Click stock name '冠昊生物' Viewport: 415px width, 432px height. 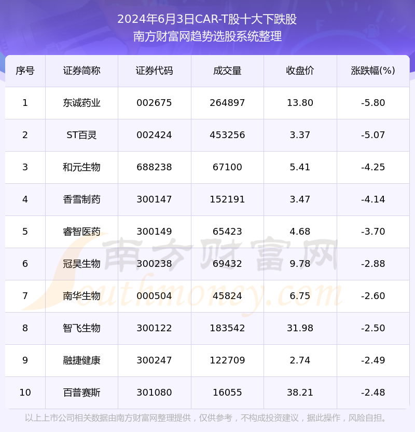82,264
